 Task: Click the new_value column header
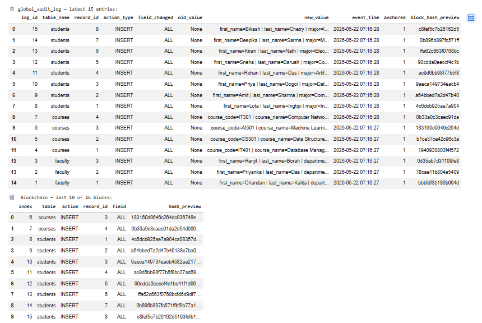316,17
